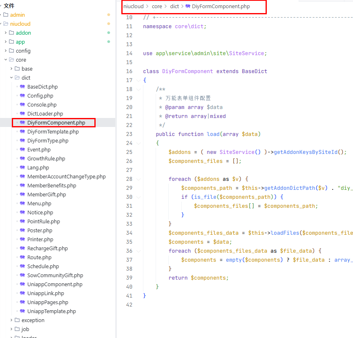Select the core segment in the breadcrumb
Screen dimensions: 353x338
(157, 7)
